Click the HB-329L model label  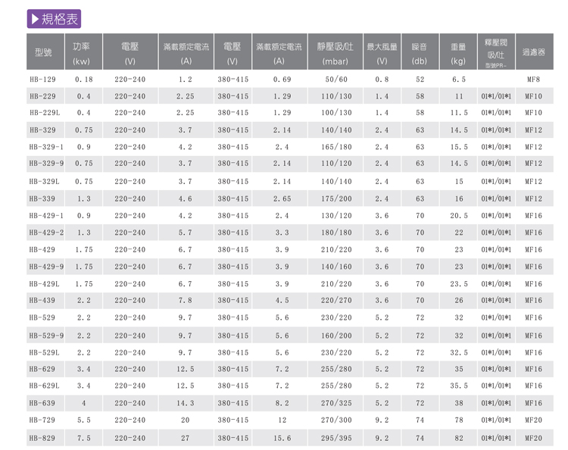45,181
